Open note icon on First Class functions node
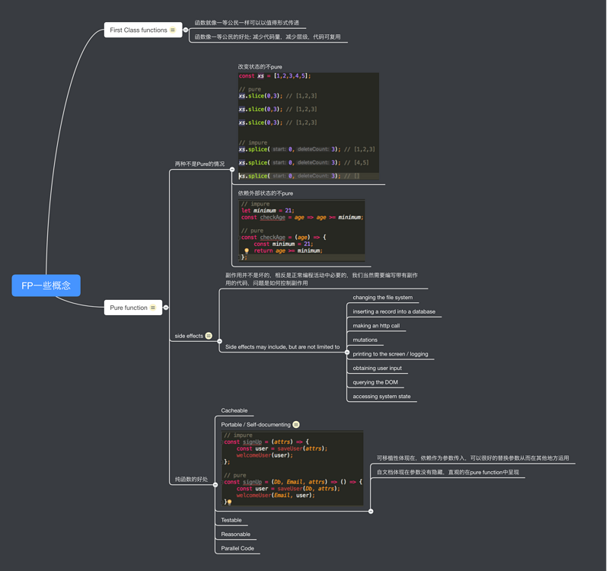This screenshot has height=571, width=609. click(173, 30)
